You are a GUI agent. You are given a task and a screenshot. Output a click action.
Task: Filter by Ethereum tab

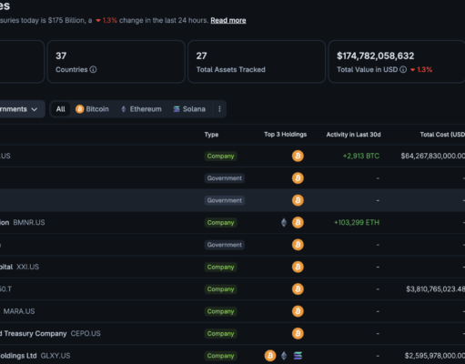click(x=141, y=109)
